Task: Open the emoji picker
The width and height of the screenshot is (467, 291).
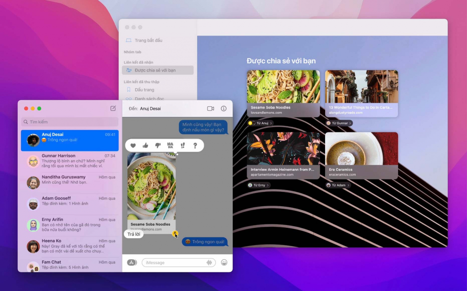Action: 224,262
